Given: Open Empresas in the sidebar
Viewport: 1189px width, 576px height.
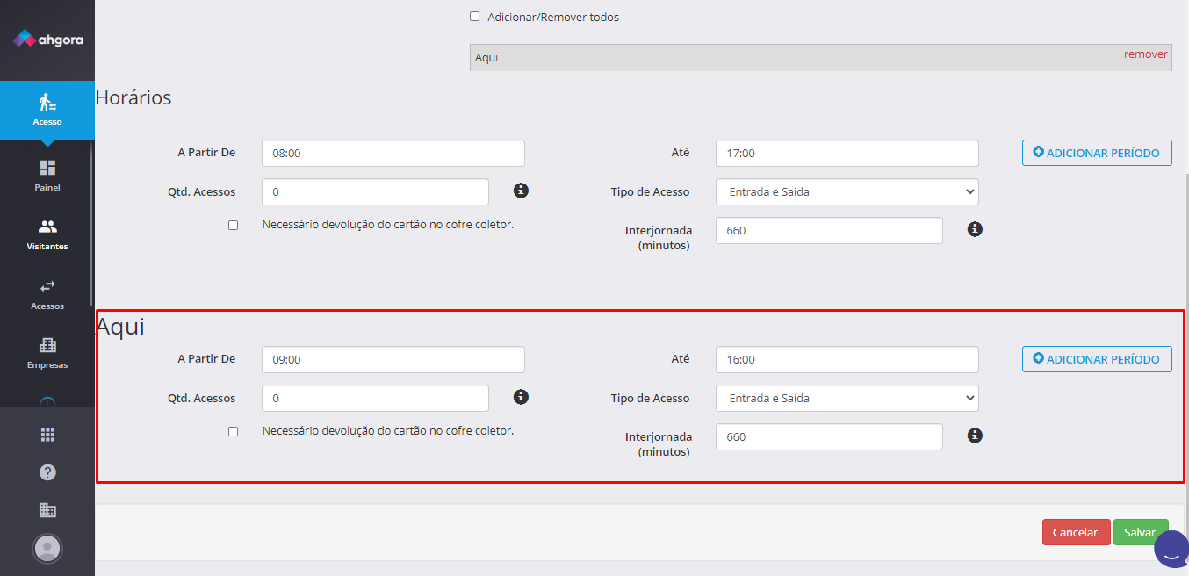Looking at the screenshot, I should click(47, 353).
